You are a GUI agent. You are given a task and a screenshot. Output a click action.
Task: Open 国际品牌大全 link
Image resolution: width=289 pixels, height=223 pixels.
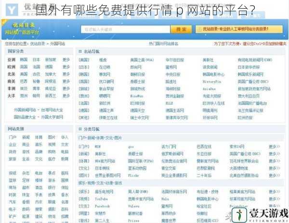point(25,117)
